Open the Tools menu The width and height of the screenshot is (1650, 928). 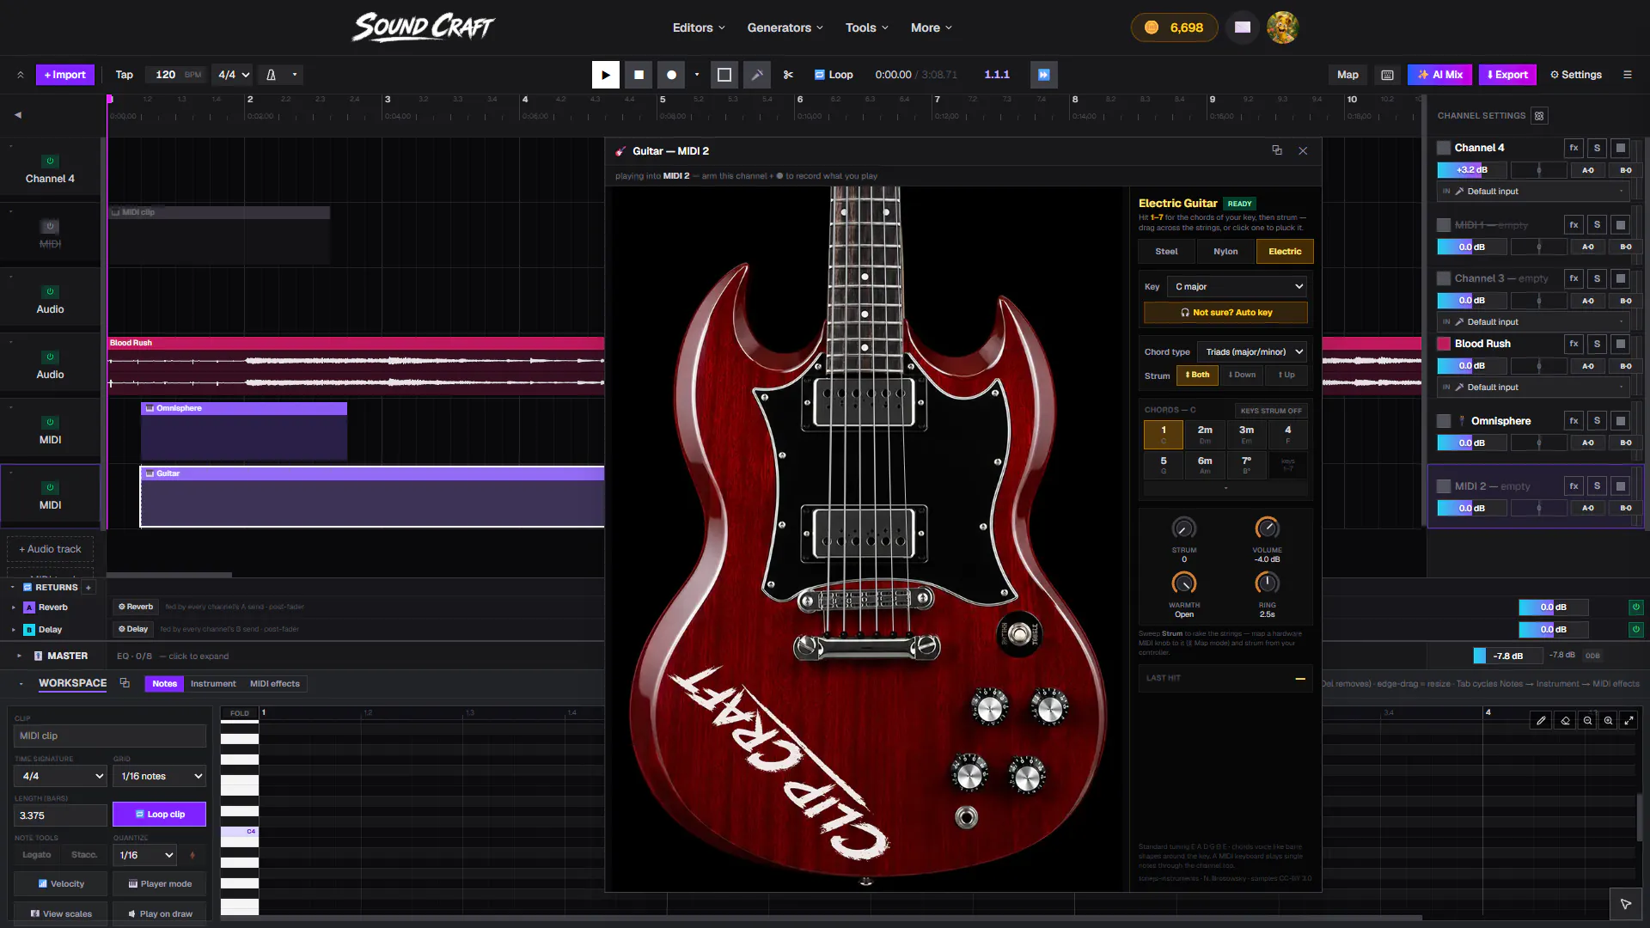pos(866,27)
